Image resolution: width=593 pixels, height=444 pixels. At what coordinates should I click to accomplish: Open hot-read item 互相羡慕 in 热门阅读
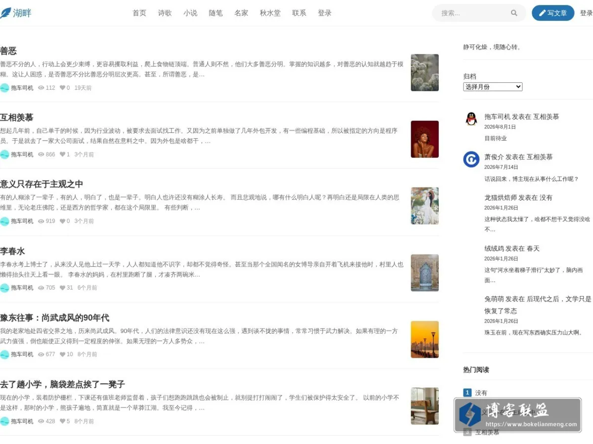(x=487, y=432)
